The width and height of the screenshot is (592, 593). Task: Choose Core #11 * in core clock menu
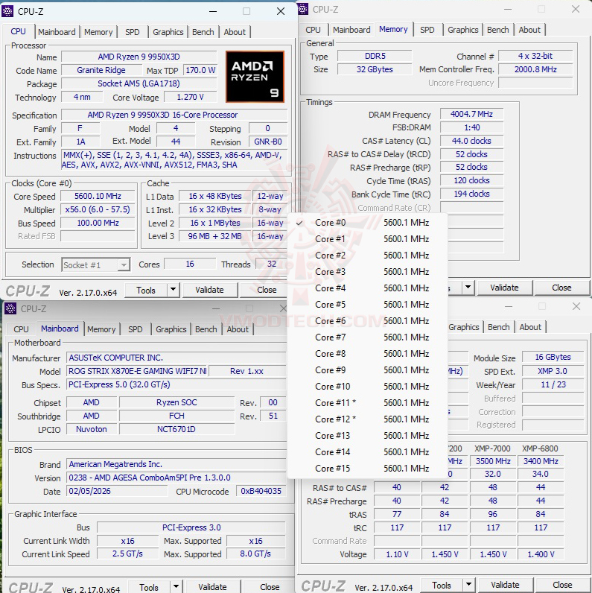(x=367, y=403)
